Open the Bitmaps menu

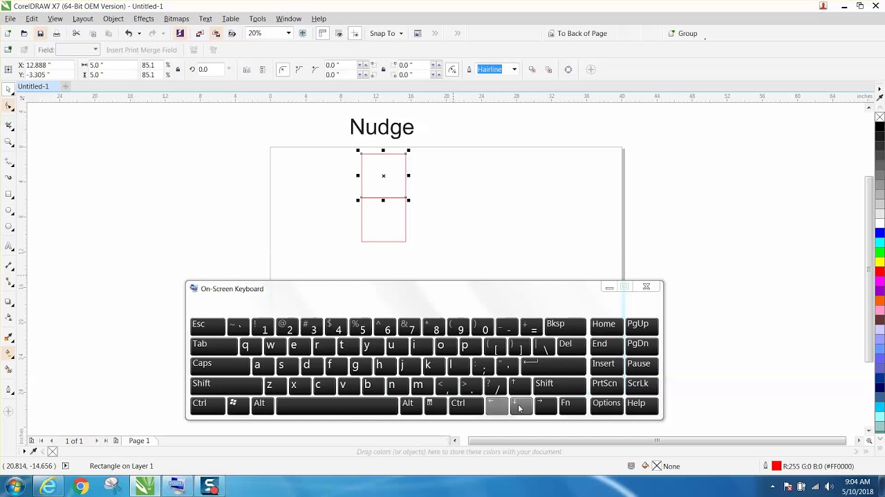click(176, 19)
